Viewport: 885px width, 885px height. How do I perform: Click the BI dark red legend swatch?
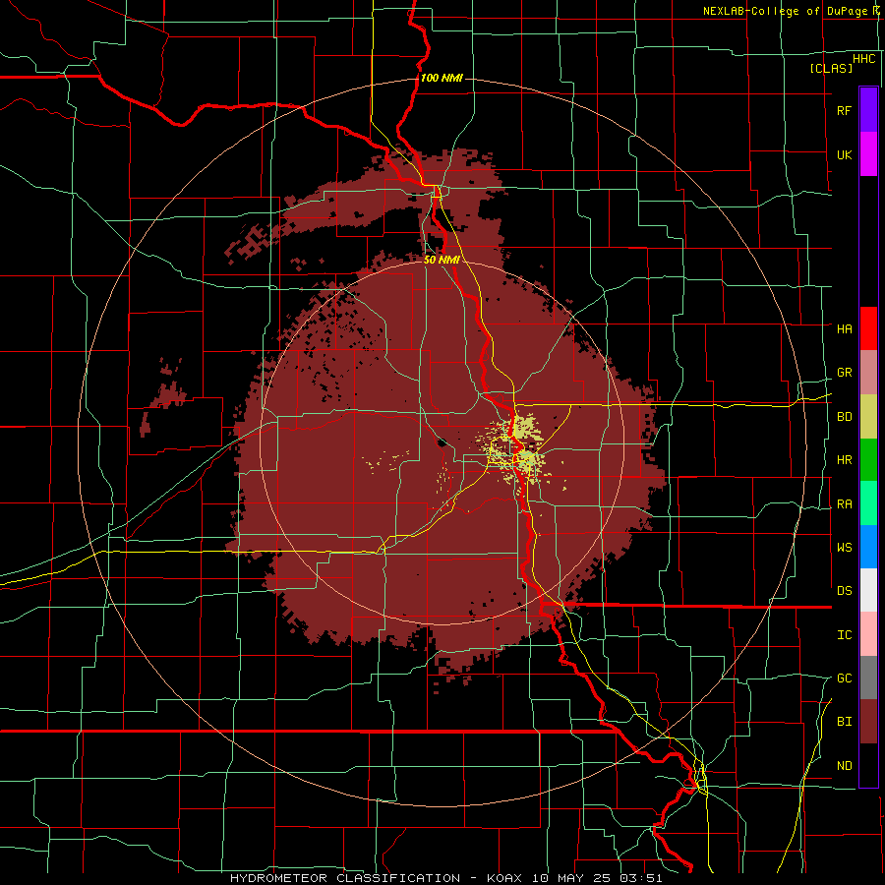click(x=868, y=722)
